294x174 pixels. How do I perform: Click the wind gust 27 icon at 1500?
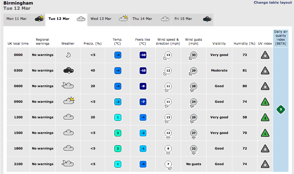click(194, 134)
